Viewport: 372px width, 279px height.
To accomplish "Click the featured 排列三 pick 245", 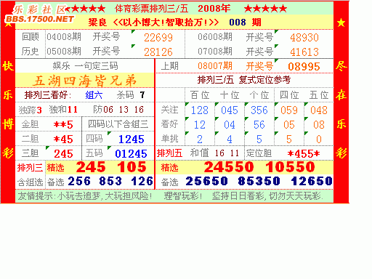I will click(91, 167).
